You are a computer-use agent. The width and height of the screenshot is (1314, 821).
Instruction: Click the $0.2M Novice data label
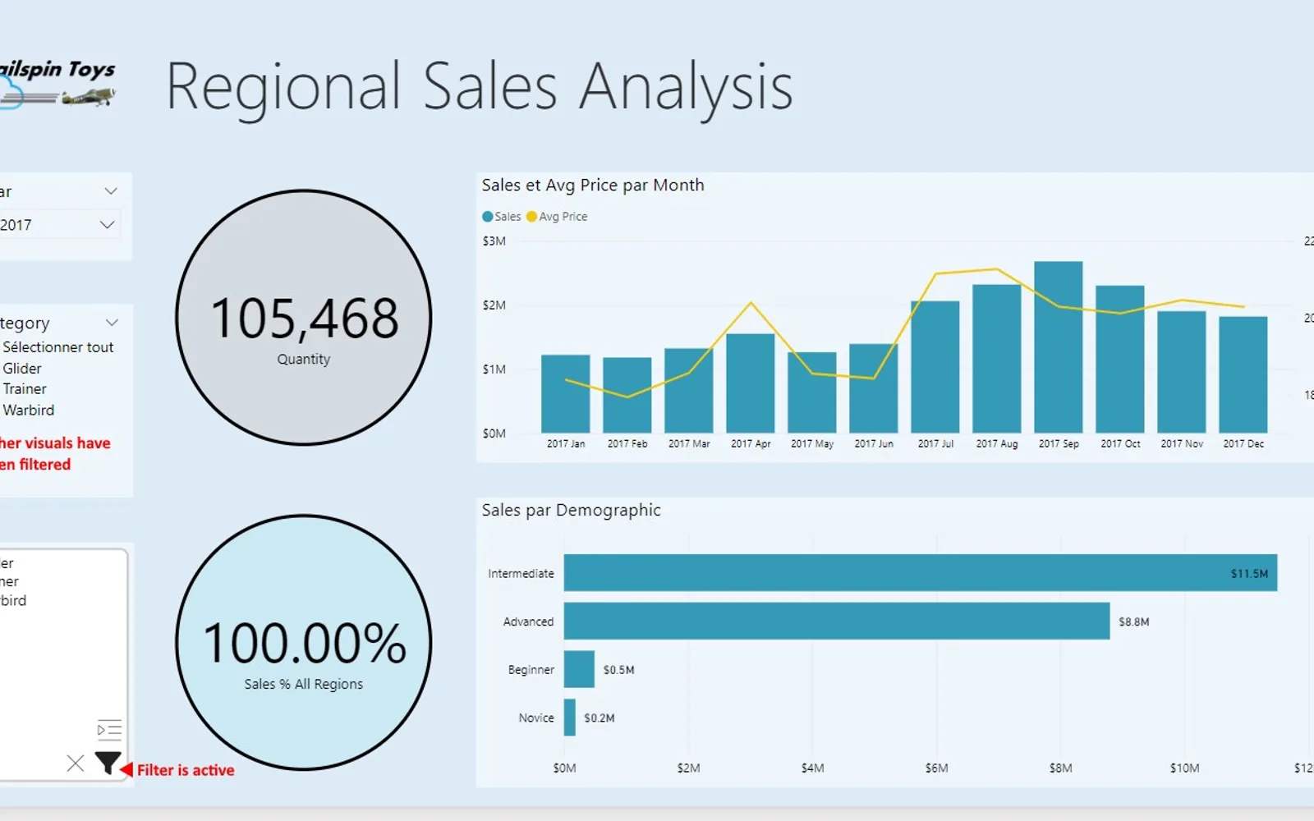[x=600, y=718]
